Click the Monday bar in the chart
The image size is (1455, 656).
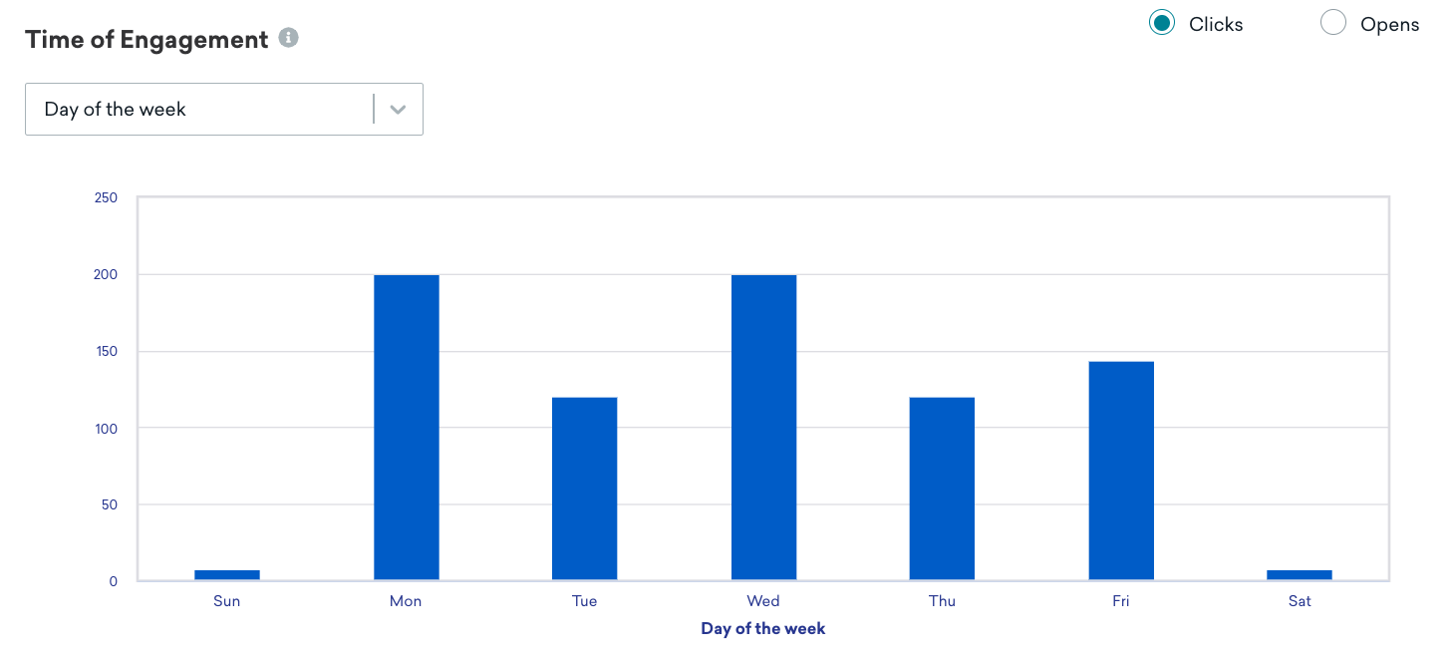[407, 428]
